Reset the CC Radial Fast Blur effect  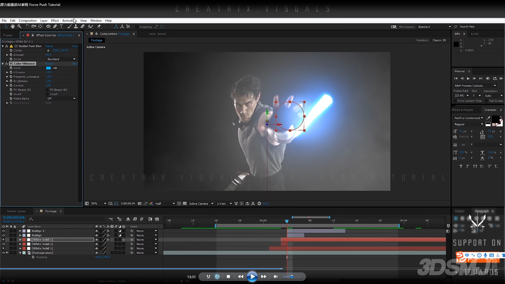click(49, 46)
